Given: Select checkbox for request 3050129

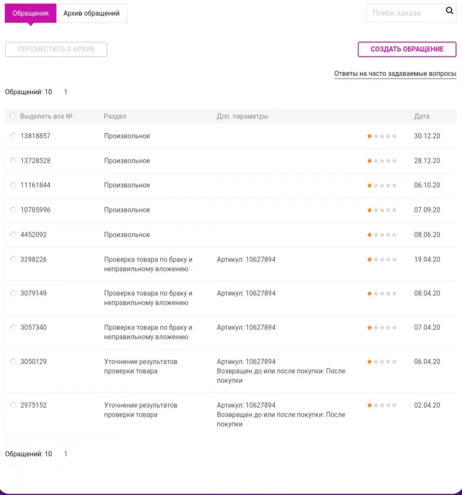Looking at the screenshot, I should click(13, 361).
